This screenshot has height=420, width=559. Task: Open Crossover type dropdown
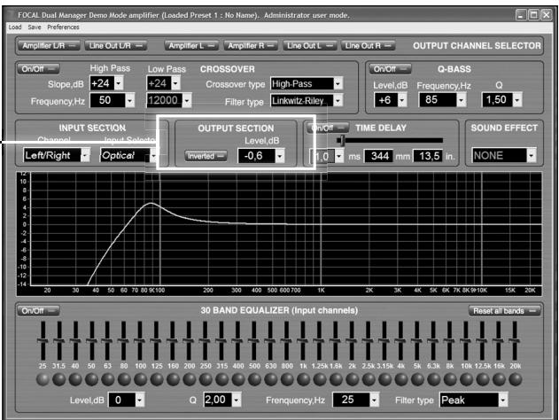338,83
